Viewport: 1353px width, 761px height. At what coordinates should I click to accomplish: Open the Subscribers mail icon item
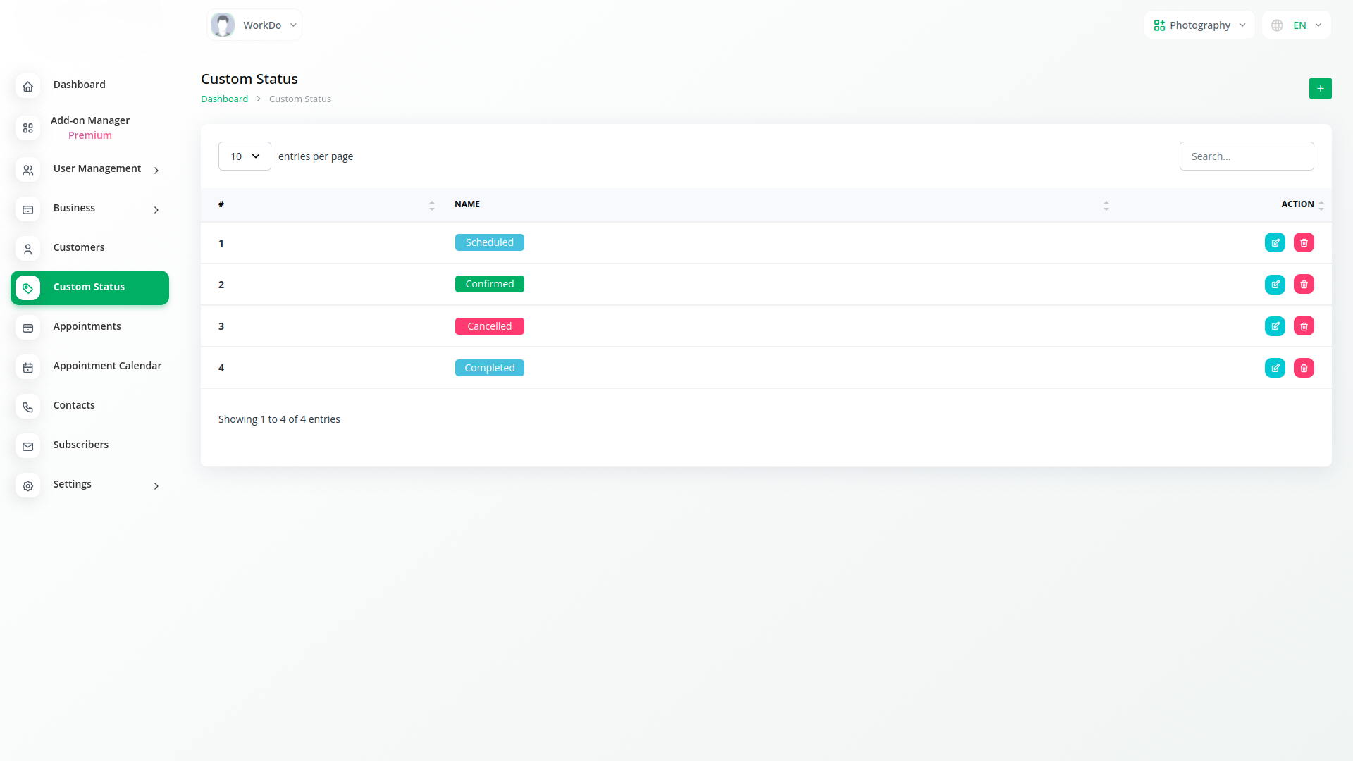[28, 446]
